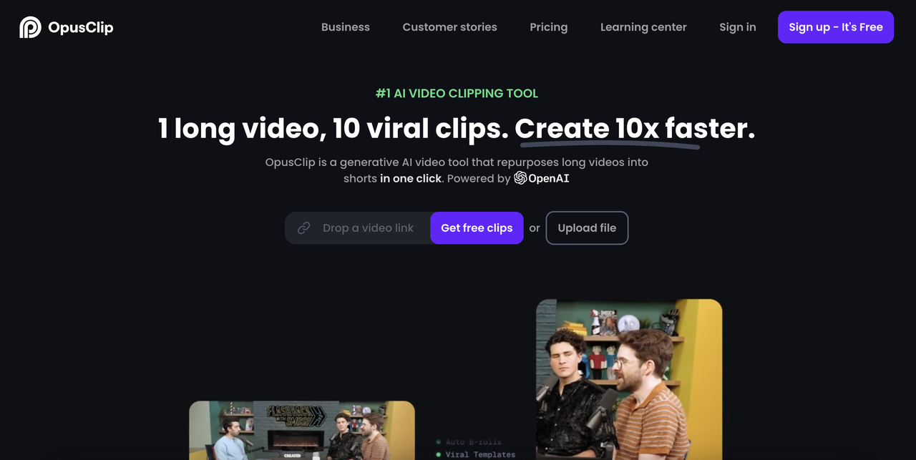Screen dimensions: 916x460
Task: Click the Upload file button
Action: pos(587,228)
